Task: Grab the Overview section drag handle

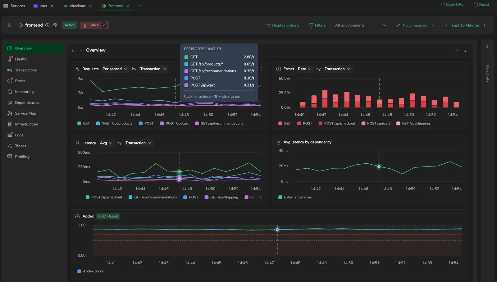Action: tap(73, 50)
